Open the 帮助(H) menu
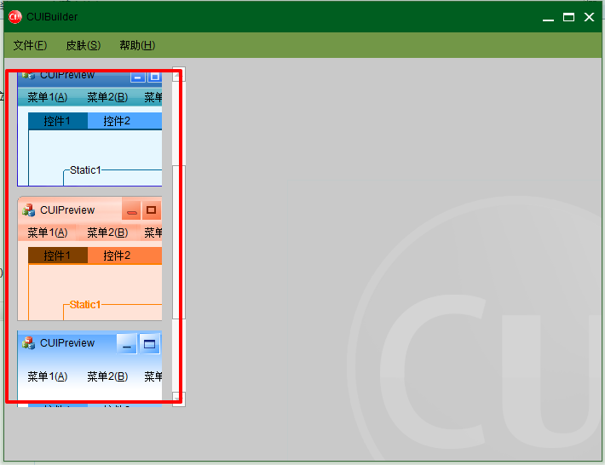The height and width of the screenshot is (465, 605). point(136,45)
